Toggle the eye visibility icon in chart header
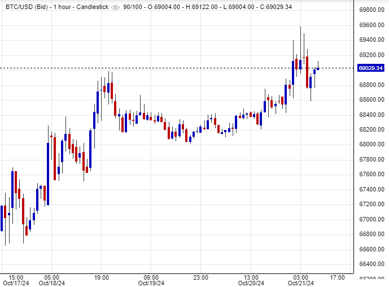The height and width of the screenshot is (287, 389). coord(116,7)
